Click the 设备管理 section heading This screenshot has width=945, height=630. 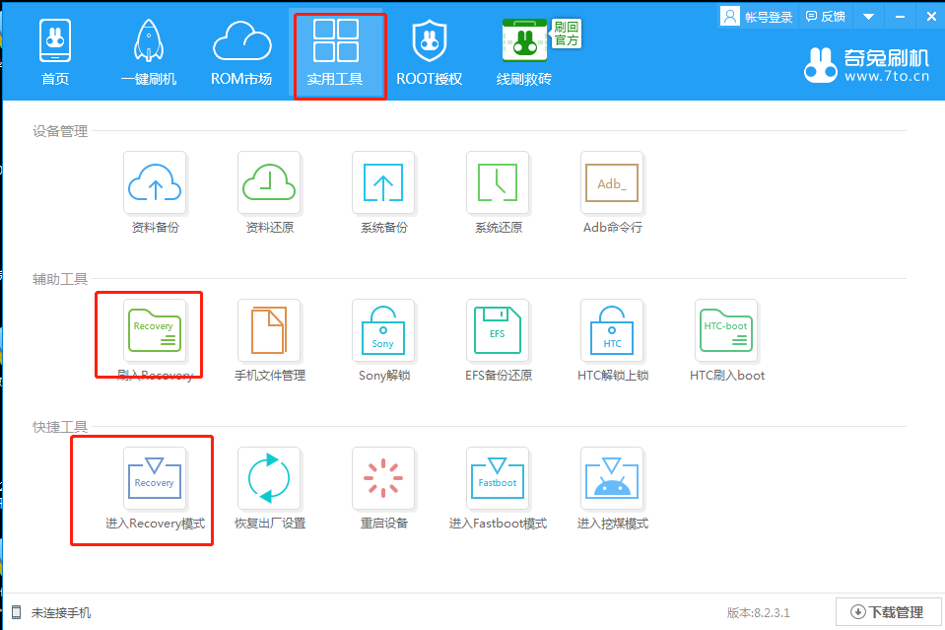(60, 131)
